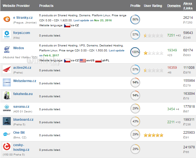
Task: Click the 57% profile gauge for forpsi.com
Action: point(135,35)
